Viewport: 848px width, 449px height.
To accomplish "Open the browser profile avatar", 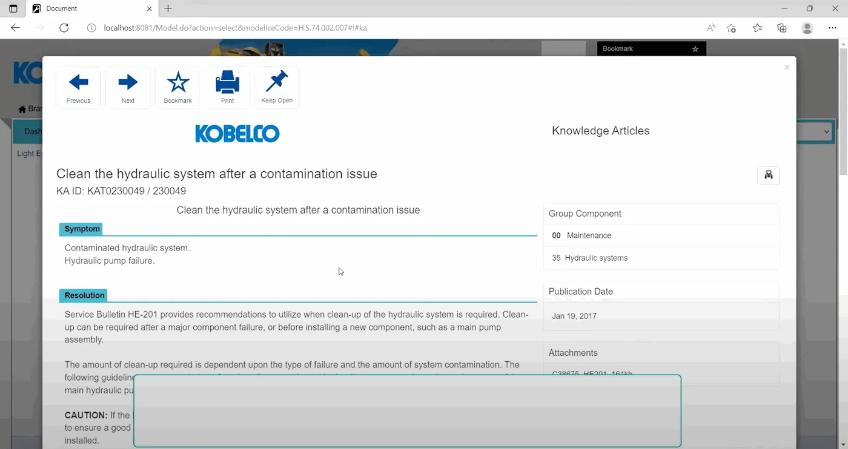I will coord(807,28).
